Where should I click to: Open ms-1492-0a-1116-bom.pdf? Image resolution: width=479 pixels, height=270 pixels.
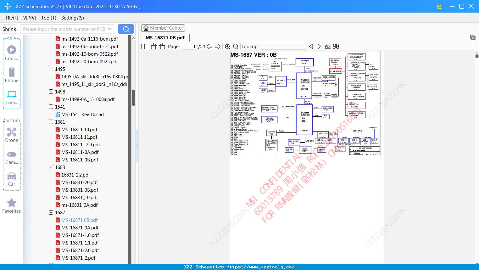(x=90, y=39)
